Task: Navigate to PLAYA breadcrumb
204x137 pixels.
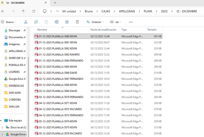Action: coord(148,11)
